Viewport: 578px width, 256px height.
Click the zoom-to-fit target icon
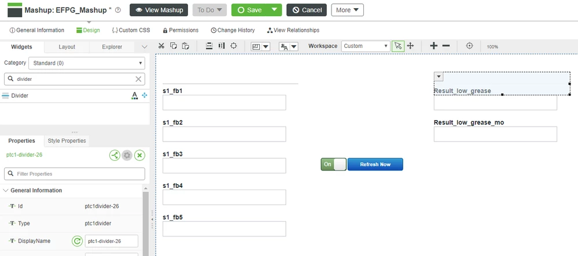469,46
